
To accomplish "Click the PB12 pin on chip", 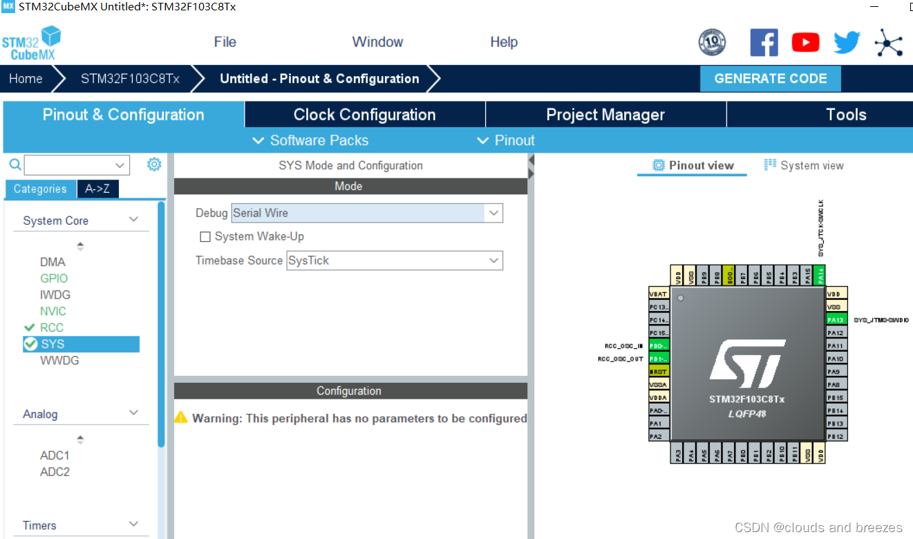I will 837,436.
